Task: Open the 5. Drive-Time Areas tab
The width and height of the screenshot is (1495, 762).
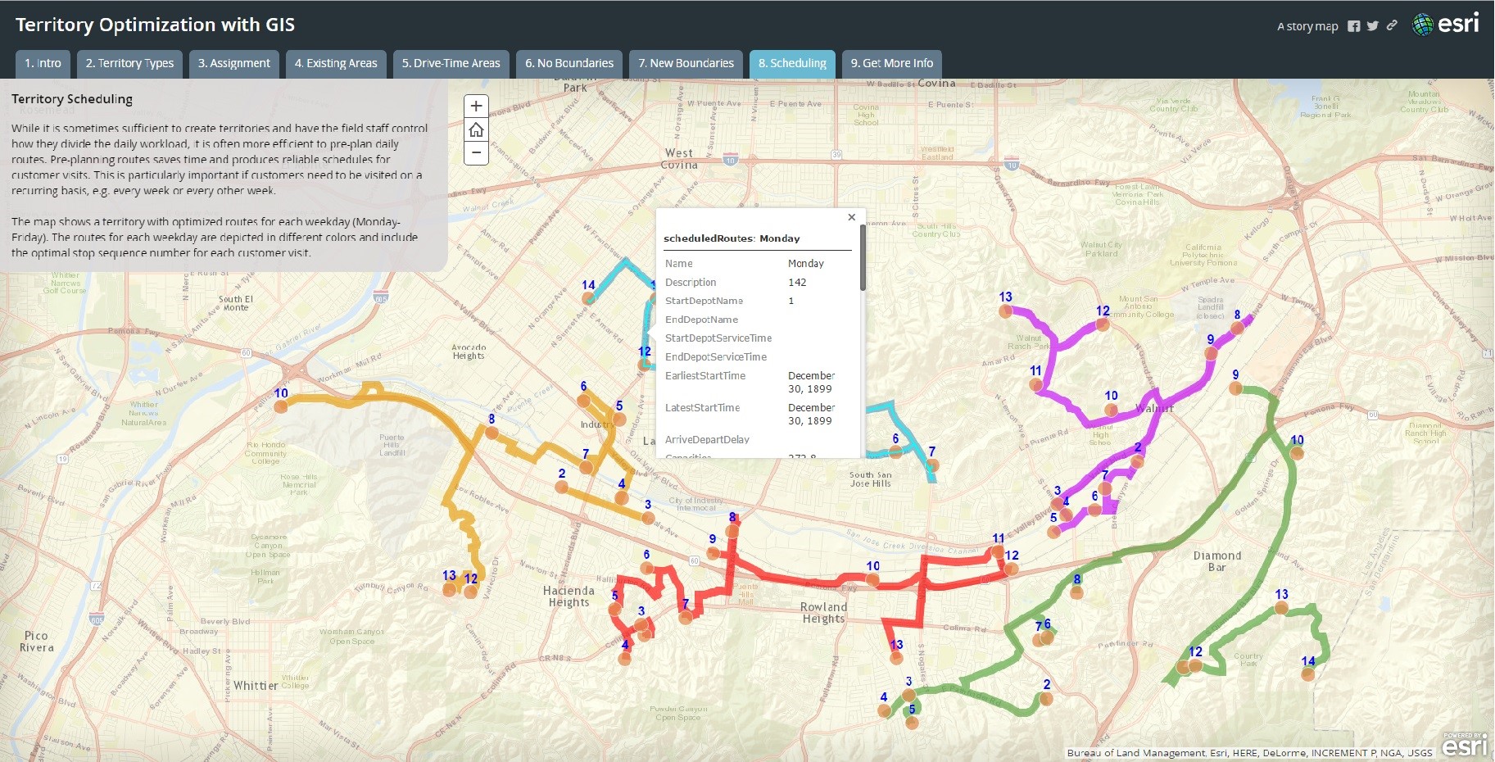Action: click(x=451, y=64)
